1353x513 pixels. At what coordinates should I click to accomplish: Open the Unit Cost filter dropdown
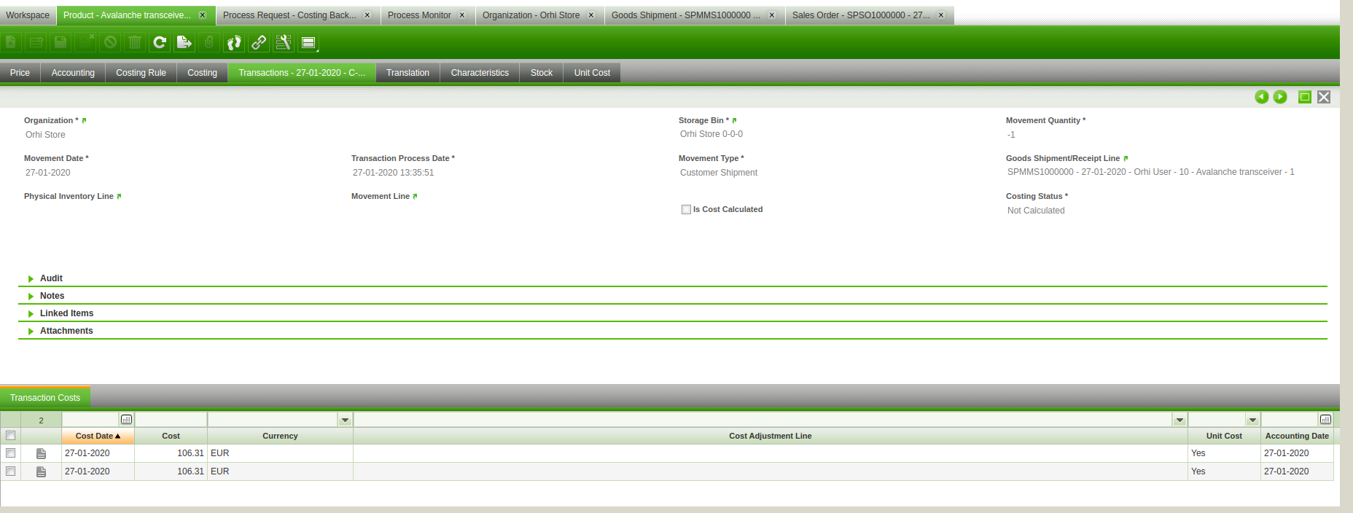tap(1252, 420)
